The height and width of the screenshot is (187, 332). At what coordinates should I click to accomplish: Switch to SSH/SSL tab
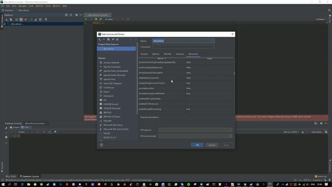[x=167, y=54]
